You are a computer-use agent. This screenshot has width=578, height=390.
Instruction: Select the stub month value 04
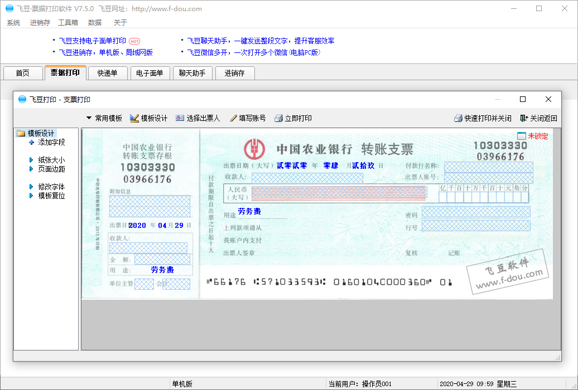tap(162, 226)
